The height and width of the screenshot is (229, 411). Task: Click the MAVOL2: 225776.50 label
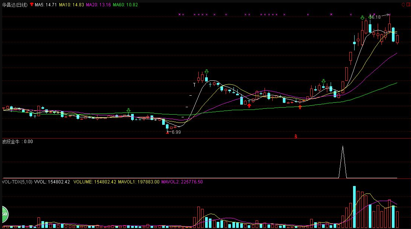pos(182,182)
